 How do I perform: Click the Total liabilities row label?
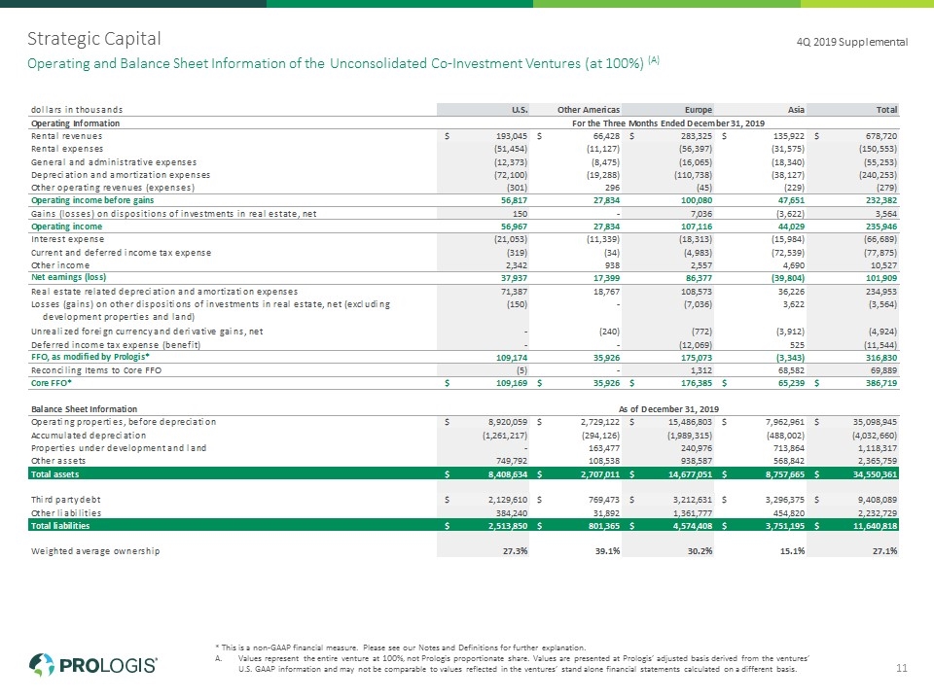(60, 526)
